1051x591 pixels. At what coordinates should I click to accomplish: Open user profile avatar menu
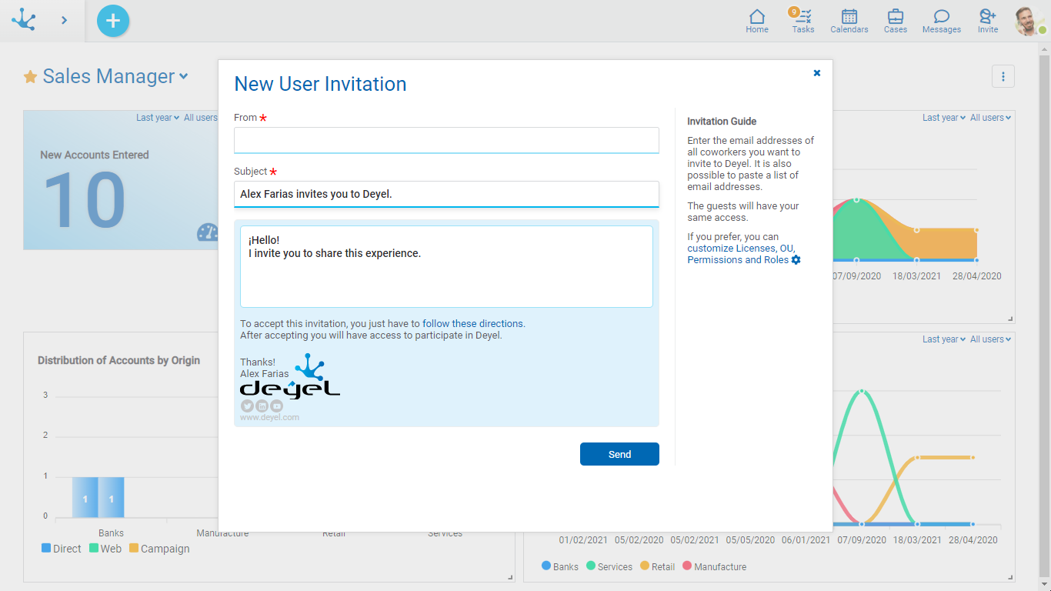(x=1028, y=22)
